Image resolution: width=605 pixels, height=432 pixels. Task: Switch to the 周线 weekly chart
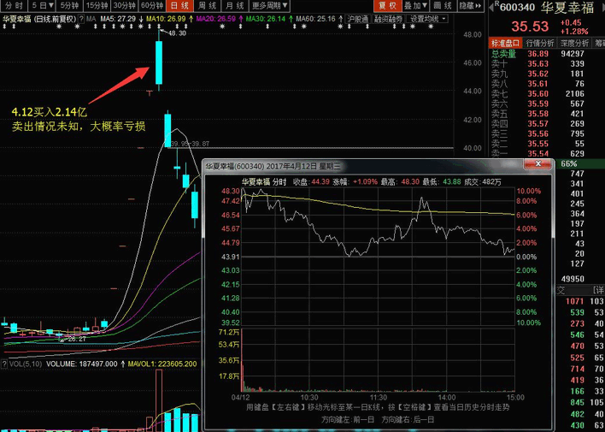pyautogui.click(x=207, y=5)
